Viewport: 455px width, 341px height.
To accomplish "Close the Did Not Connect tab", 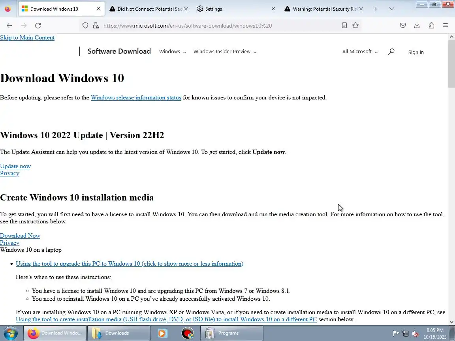I will [x=186, y=9].
